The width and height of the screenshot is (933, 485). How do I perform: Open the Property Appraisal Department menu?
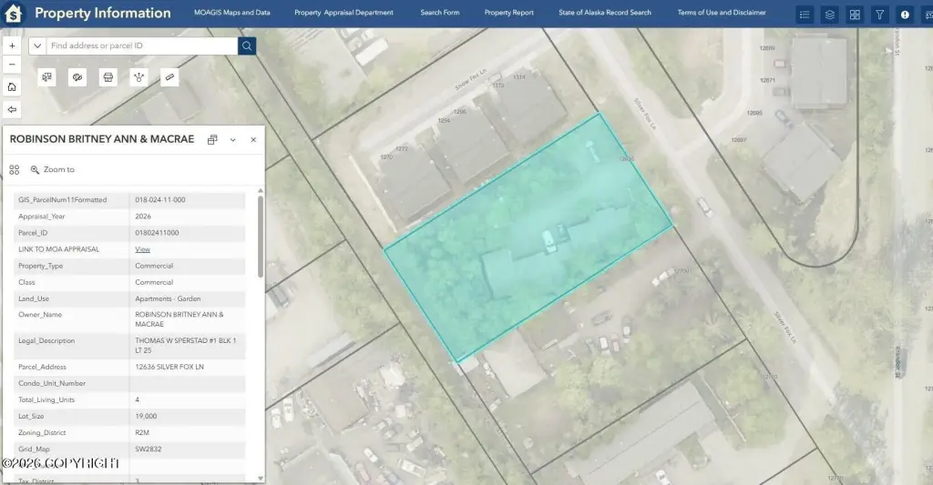coord(343,13)
